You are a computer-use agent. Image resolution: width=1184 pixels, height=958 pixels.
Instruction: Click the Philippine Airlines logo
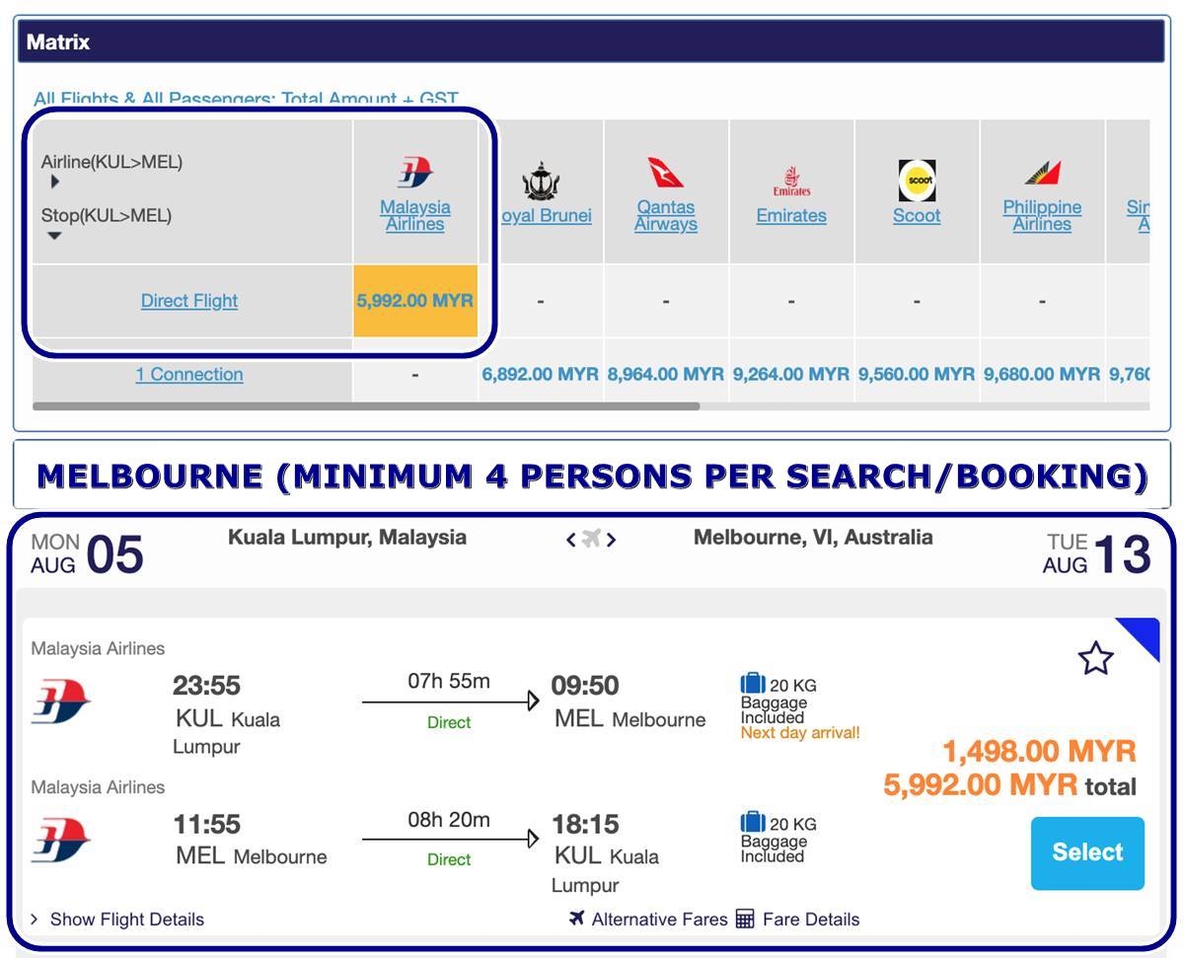tap(1042, 174)
